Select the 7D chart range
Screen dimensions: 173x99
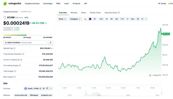[x=107, y=19]
